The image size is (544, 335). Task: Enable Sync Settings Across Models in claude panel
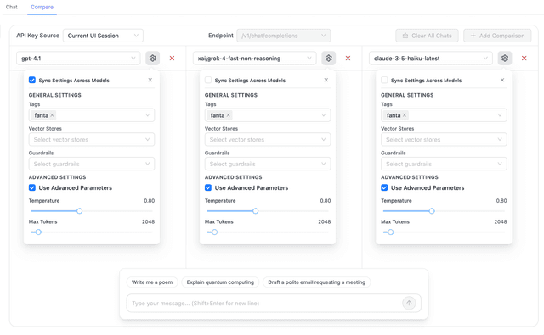click(384, 81)
